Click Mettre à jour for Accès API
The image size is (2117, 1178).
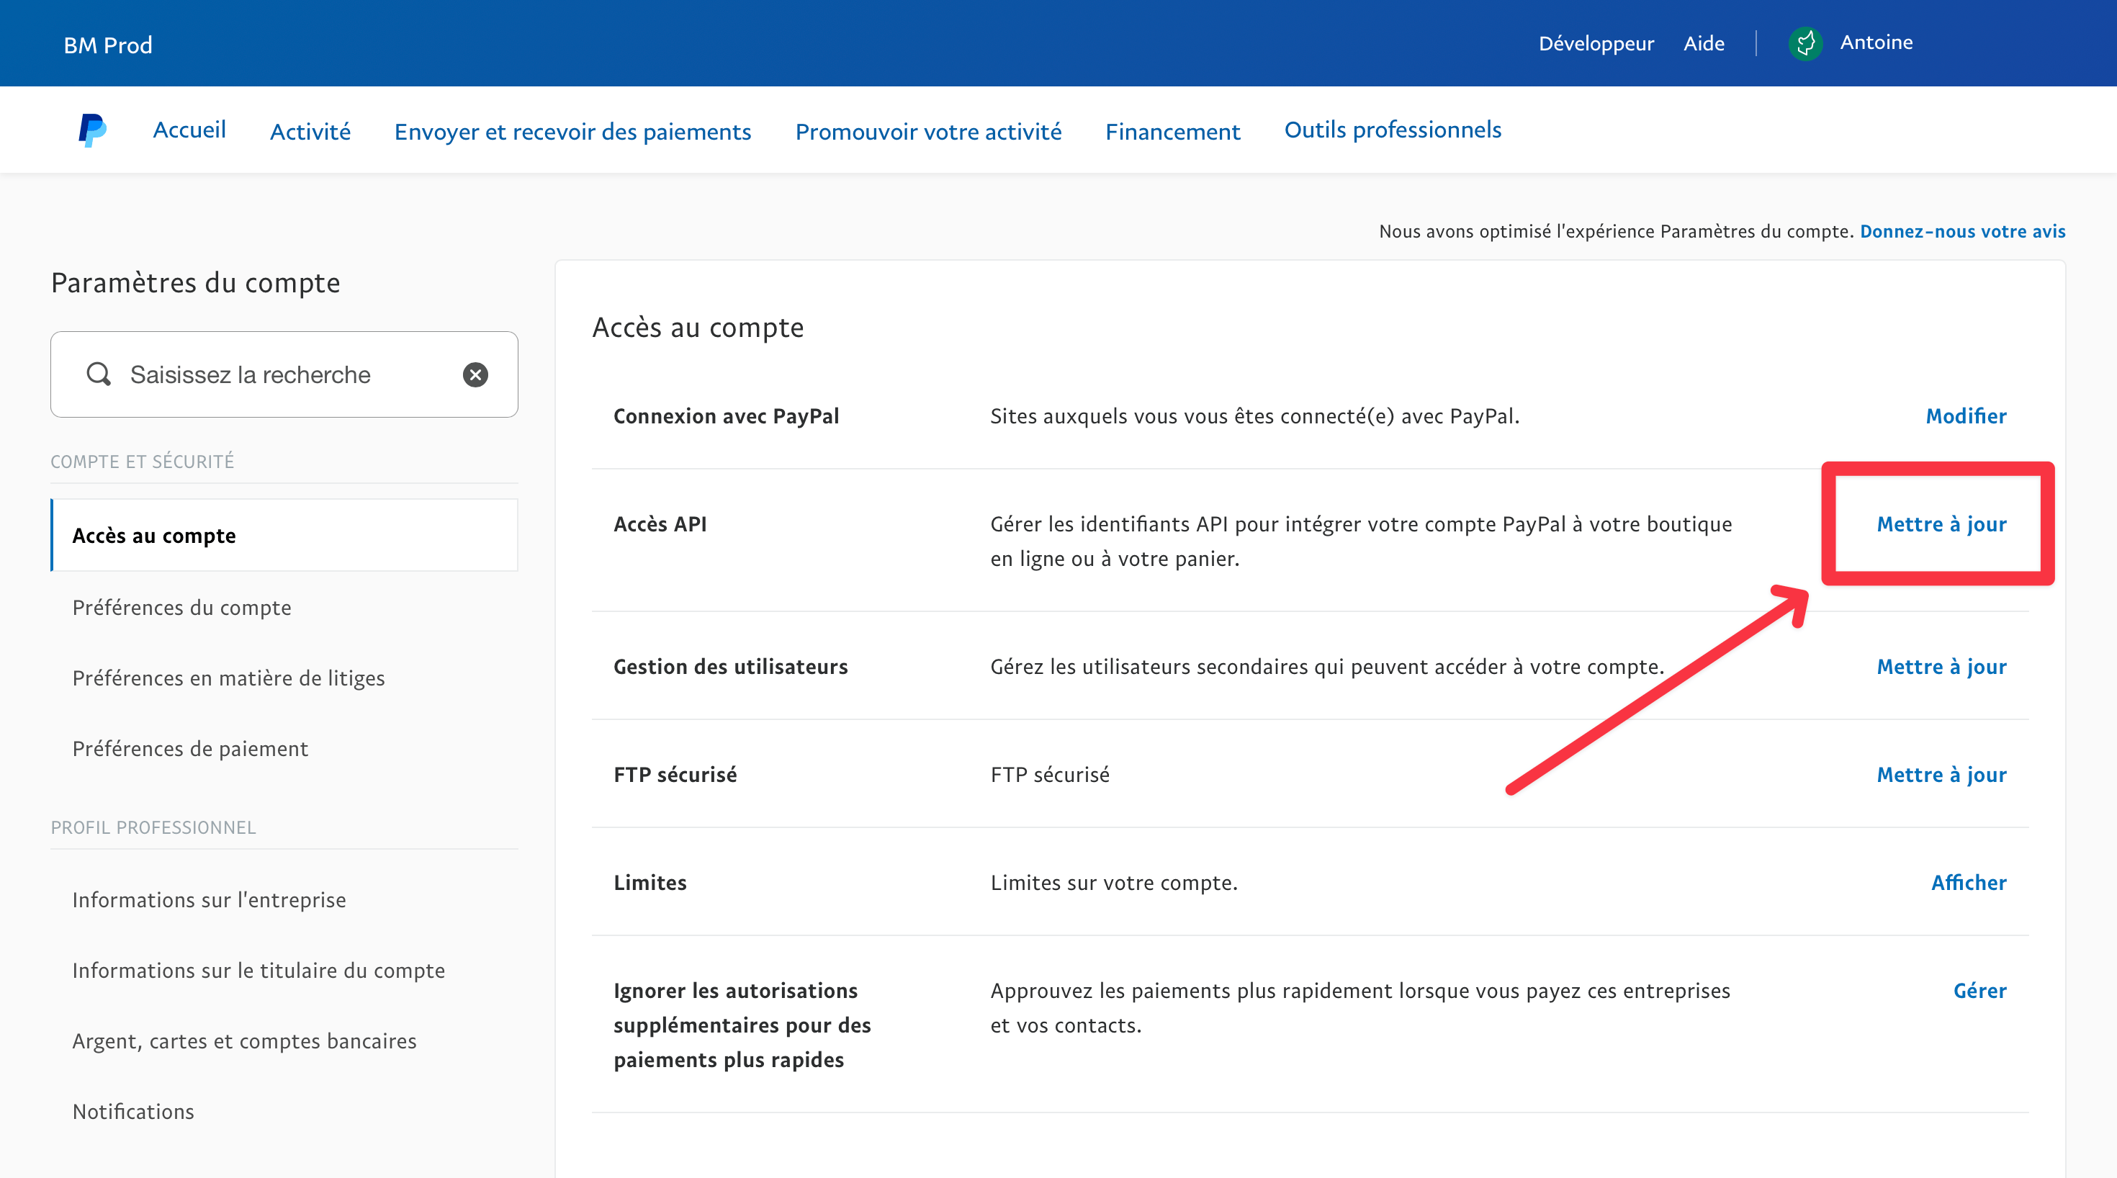pyautogui.click(x=1941, y=523)
